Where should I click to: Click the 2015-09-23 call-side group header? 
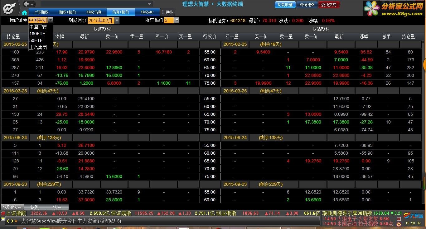click(x=15, y=184)
